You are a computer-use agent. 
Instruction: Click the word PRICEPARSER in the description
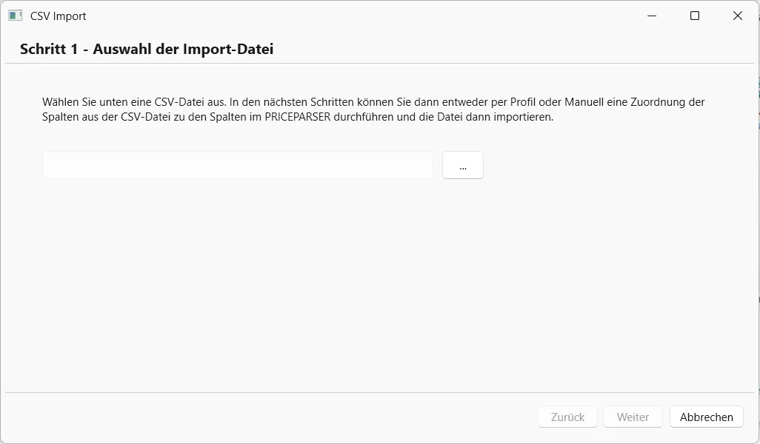pyautogui.click(x=298, y=117)
